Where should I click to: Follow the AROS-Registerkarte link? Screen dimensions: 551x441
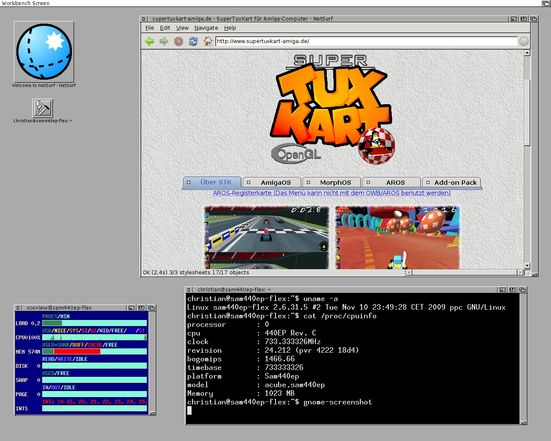[331, 193]
